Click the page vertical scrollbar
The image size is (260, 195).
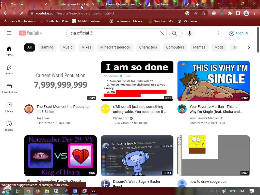tap(258, 40)
